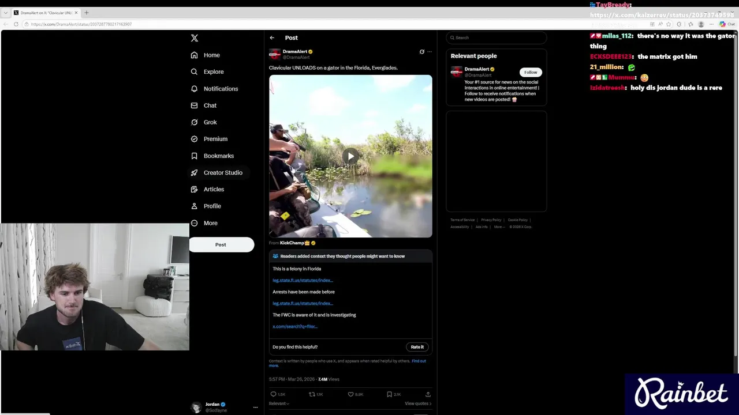Open a new browser tab
The height and width of the screenshot is (415, 739).
point(87,13)
